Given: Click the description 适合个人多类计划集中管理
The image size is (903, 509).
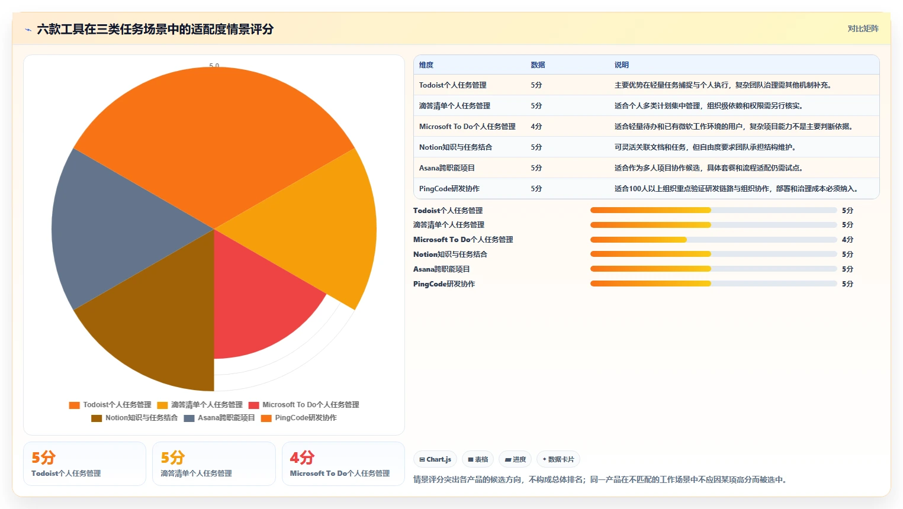Looking at the screenshot, I should coord(710,106).
